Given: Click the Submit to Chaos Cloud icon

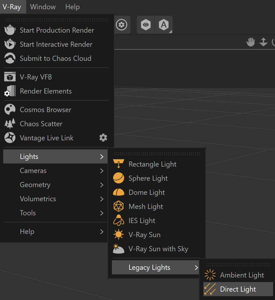Looking at the screenshot, I should [10, 58].
